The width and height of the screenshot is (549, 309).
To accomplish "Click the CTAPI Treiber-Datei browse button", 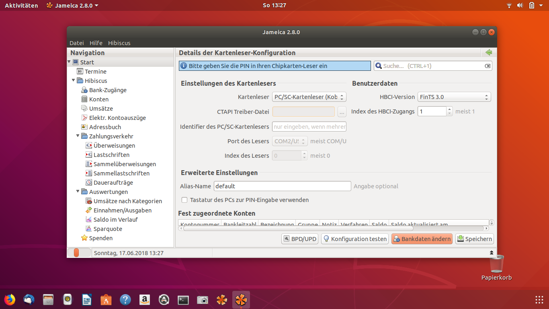I will pos(342,112).
